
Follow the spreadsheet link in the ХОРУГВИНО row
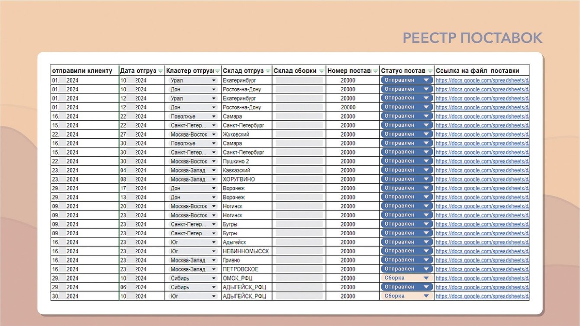coord(482,179)
